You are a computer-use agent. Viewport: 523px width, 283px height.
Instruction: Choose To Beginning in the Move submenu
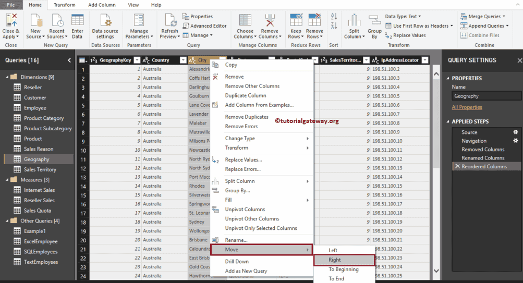[344, 269]
